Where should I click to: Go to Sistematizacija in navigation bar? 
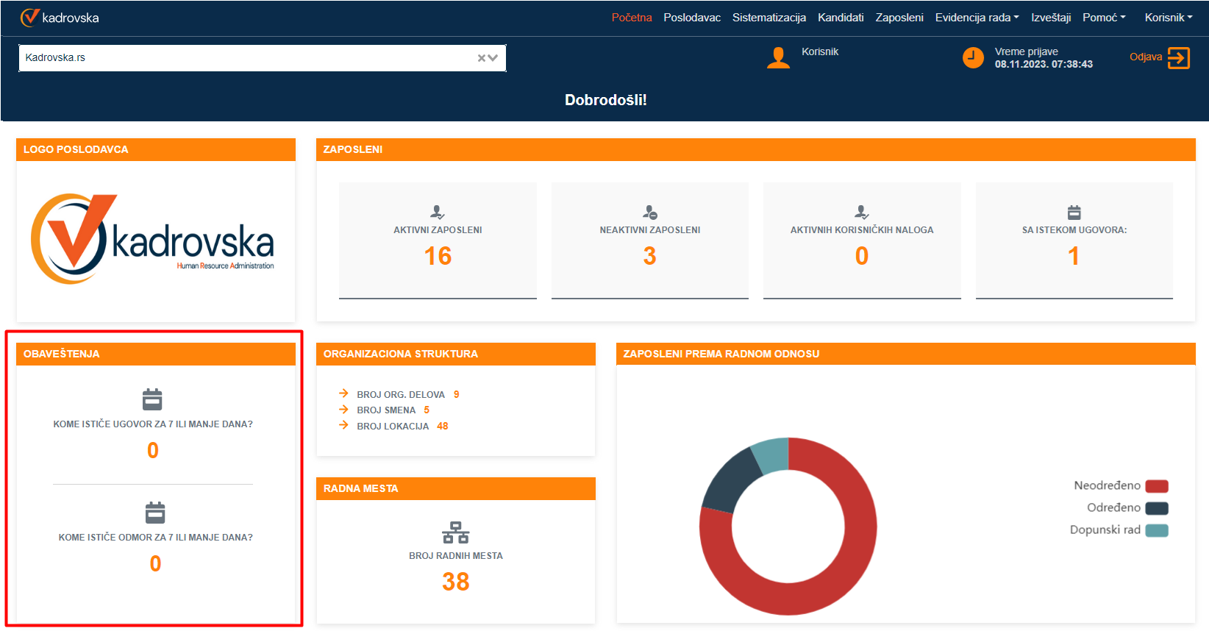click(768, 18)
